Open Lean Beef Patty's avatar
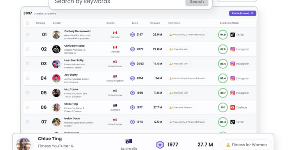Screen dimensions: 288x150 click(56, 64)
